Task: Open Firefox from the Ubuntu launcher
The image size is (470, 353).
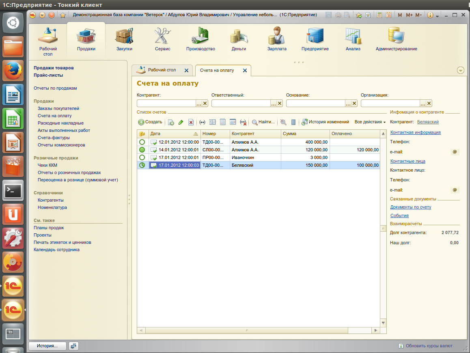Action: click(x=13, y=71)
